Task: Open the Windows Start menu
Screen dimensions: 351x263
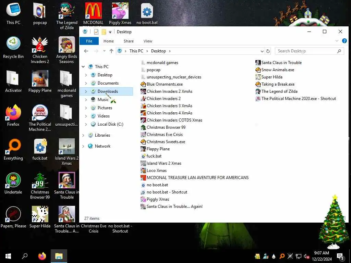Action: coord(8,256)
